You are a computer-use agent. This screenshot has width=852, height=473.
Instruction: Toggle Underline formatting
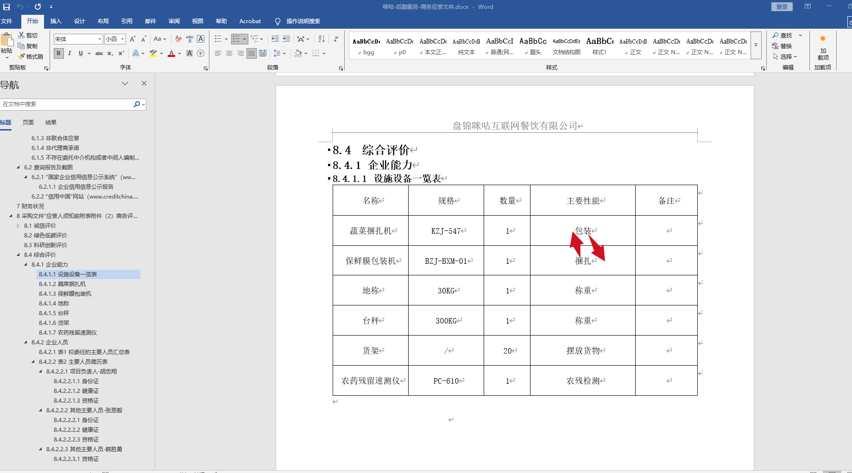point(81,53)
